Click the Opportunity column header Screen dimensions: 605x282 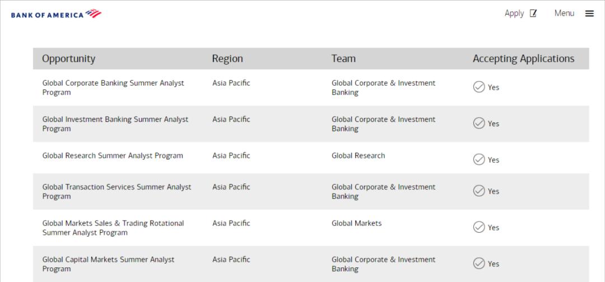point(69,59)
